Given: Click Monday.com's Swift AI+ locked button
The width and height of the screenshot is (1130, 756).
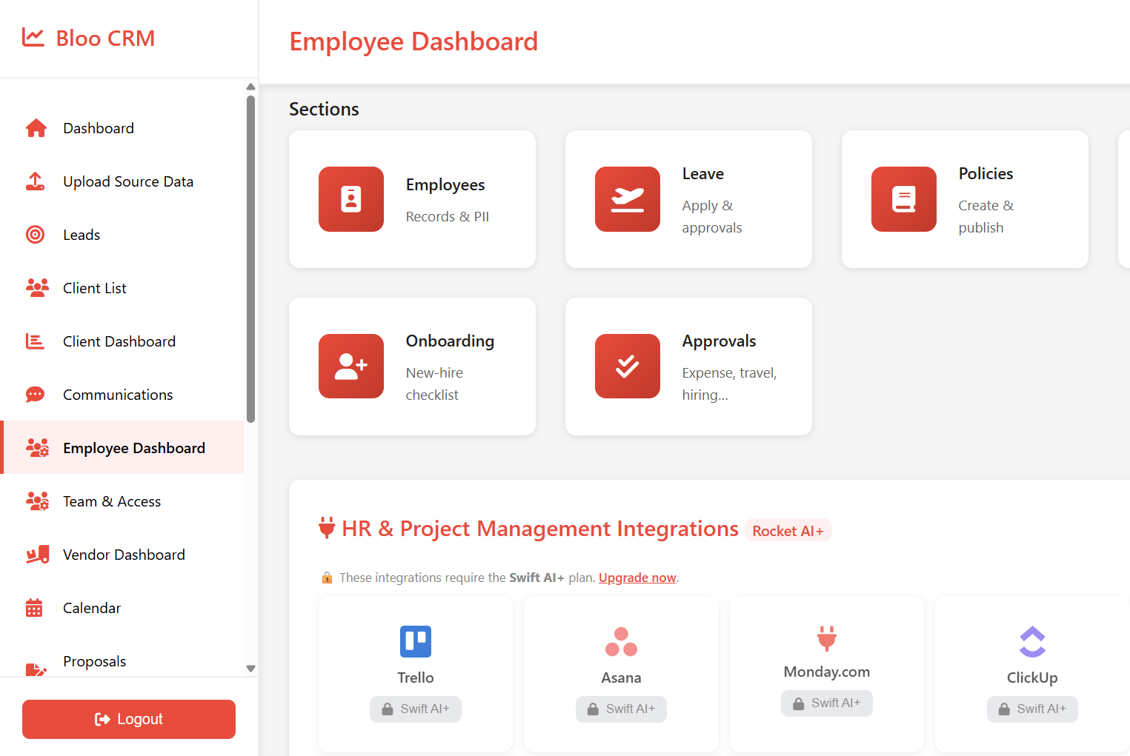Looking at the screenshot, I should click(x=827, y=703).
